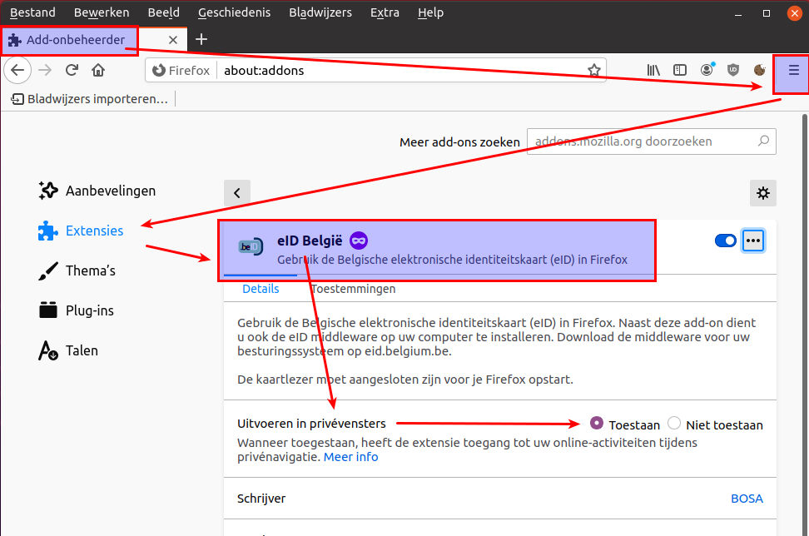Open the gear tools menu for add-ons
This screenshot has height=536, width=809.
tap(763, 193)
